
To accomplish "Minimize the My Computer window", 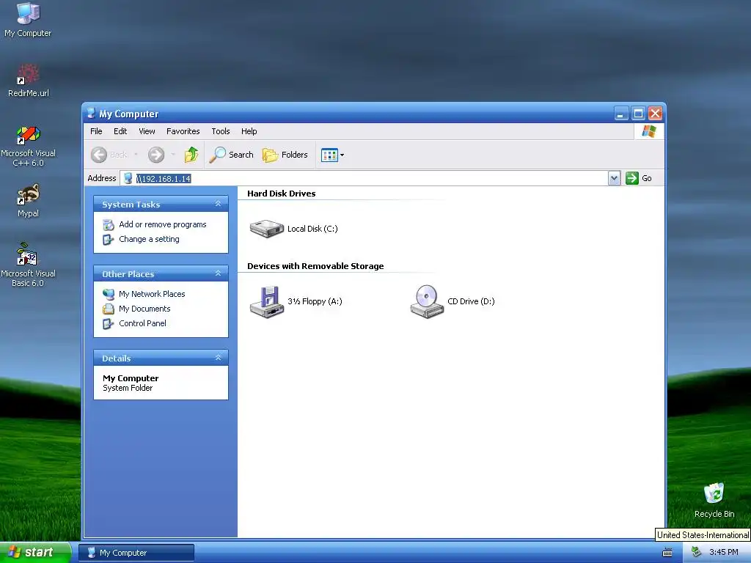I will (x=620, y=114).
